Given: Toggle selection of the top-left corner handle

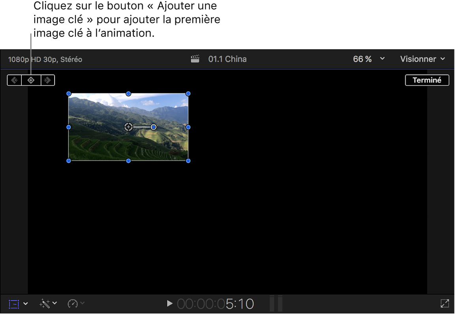Looking at the screenshot, I should pos(69,94).
